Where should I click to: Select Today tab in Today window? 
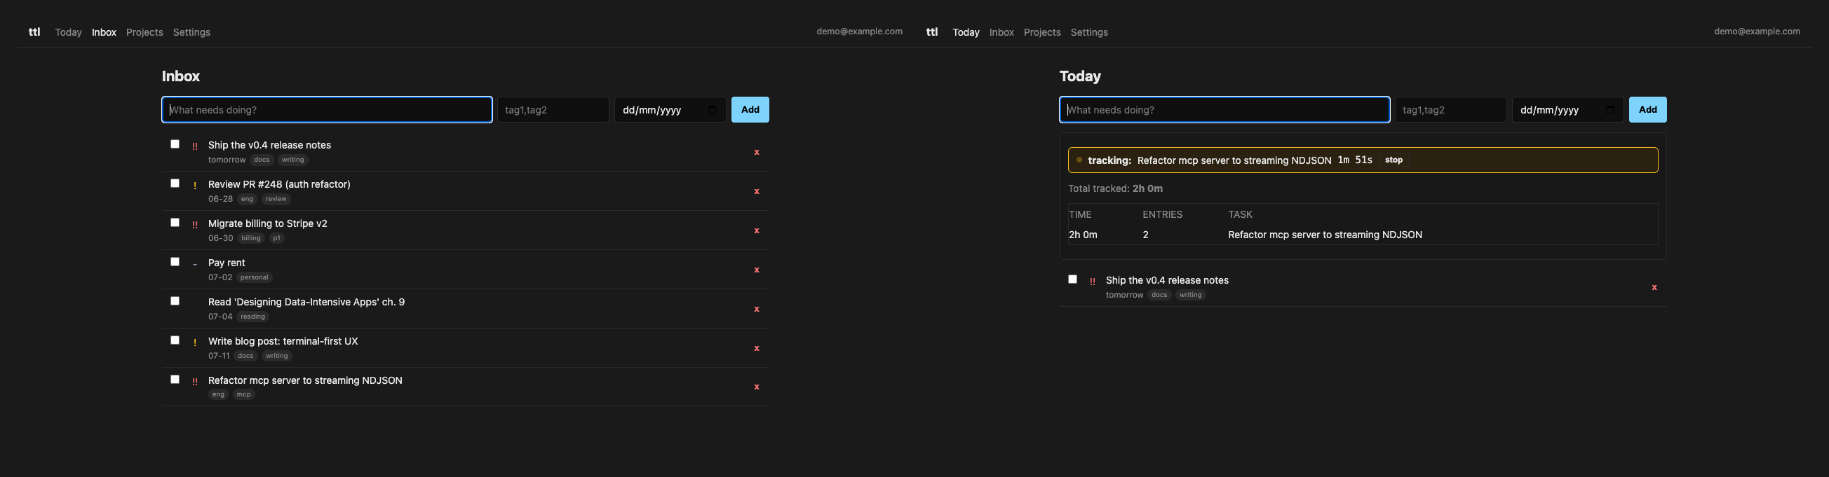[x=966, y=33]
